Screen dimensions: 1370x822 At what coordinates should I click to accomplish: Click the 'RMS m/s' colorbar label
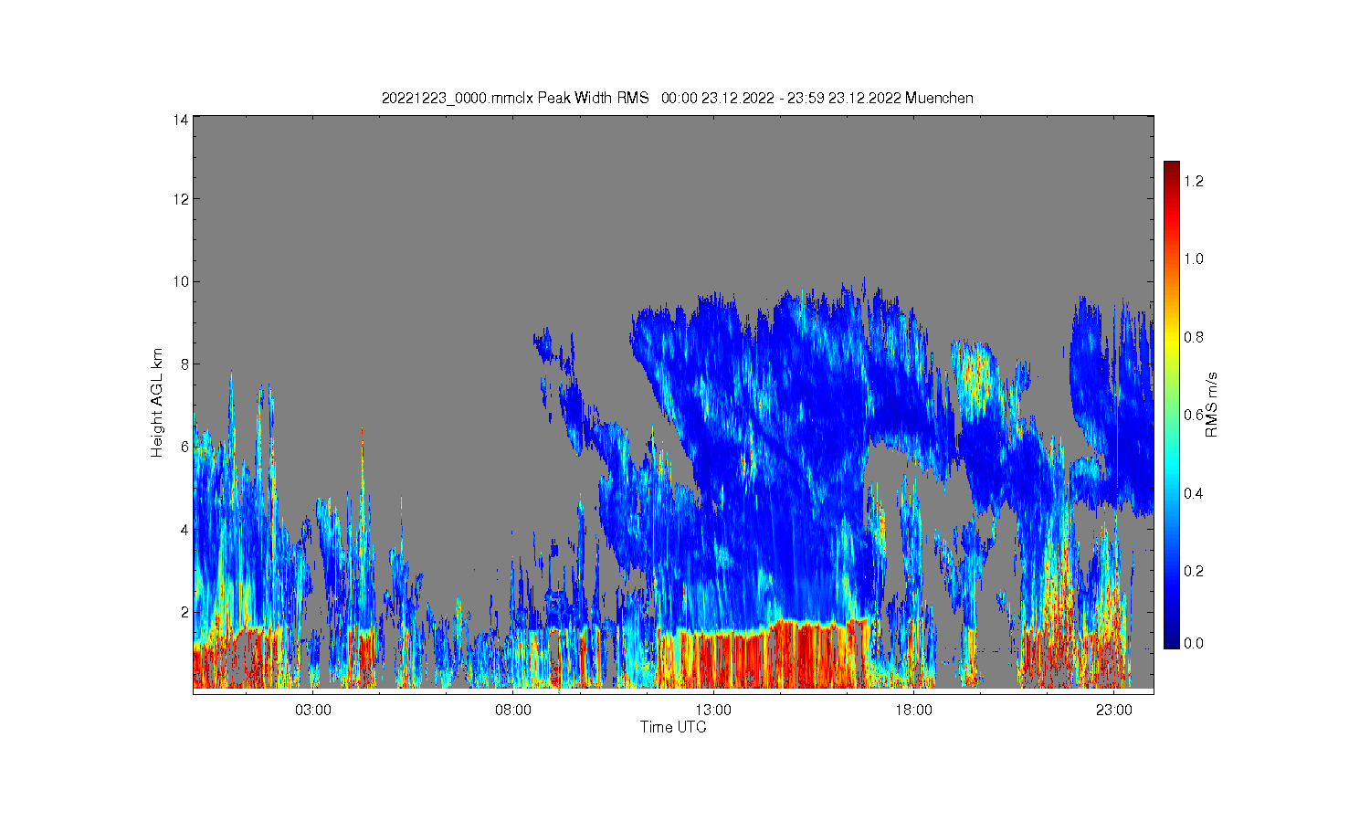pyautogui.click(x=1212, y=405)
